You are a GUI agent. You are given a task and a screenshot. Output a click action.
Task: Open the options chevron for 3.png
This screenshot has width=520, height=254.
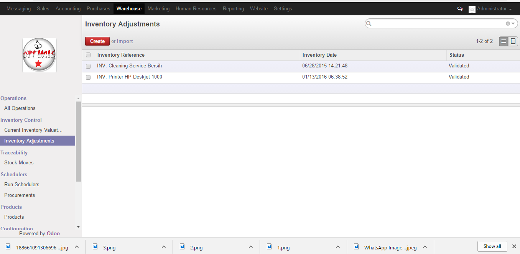[164, 247]
